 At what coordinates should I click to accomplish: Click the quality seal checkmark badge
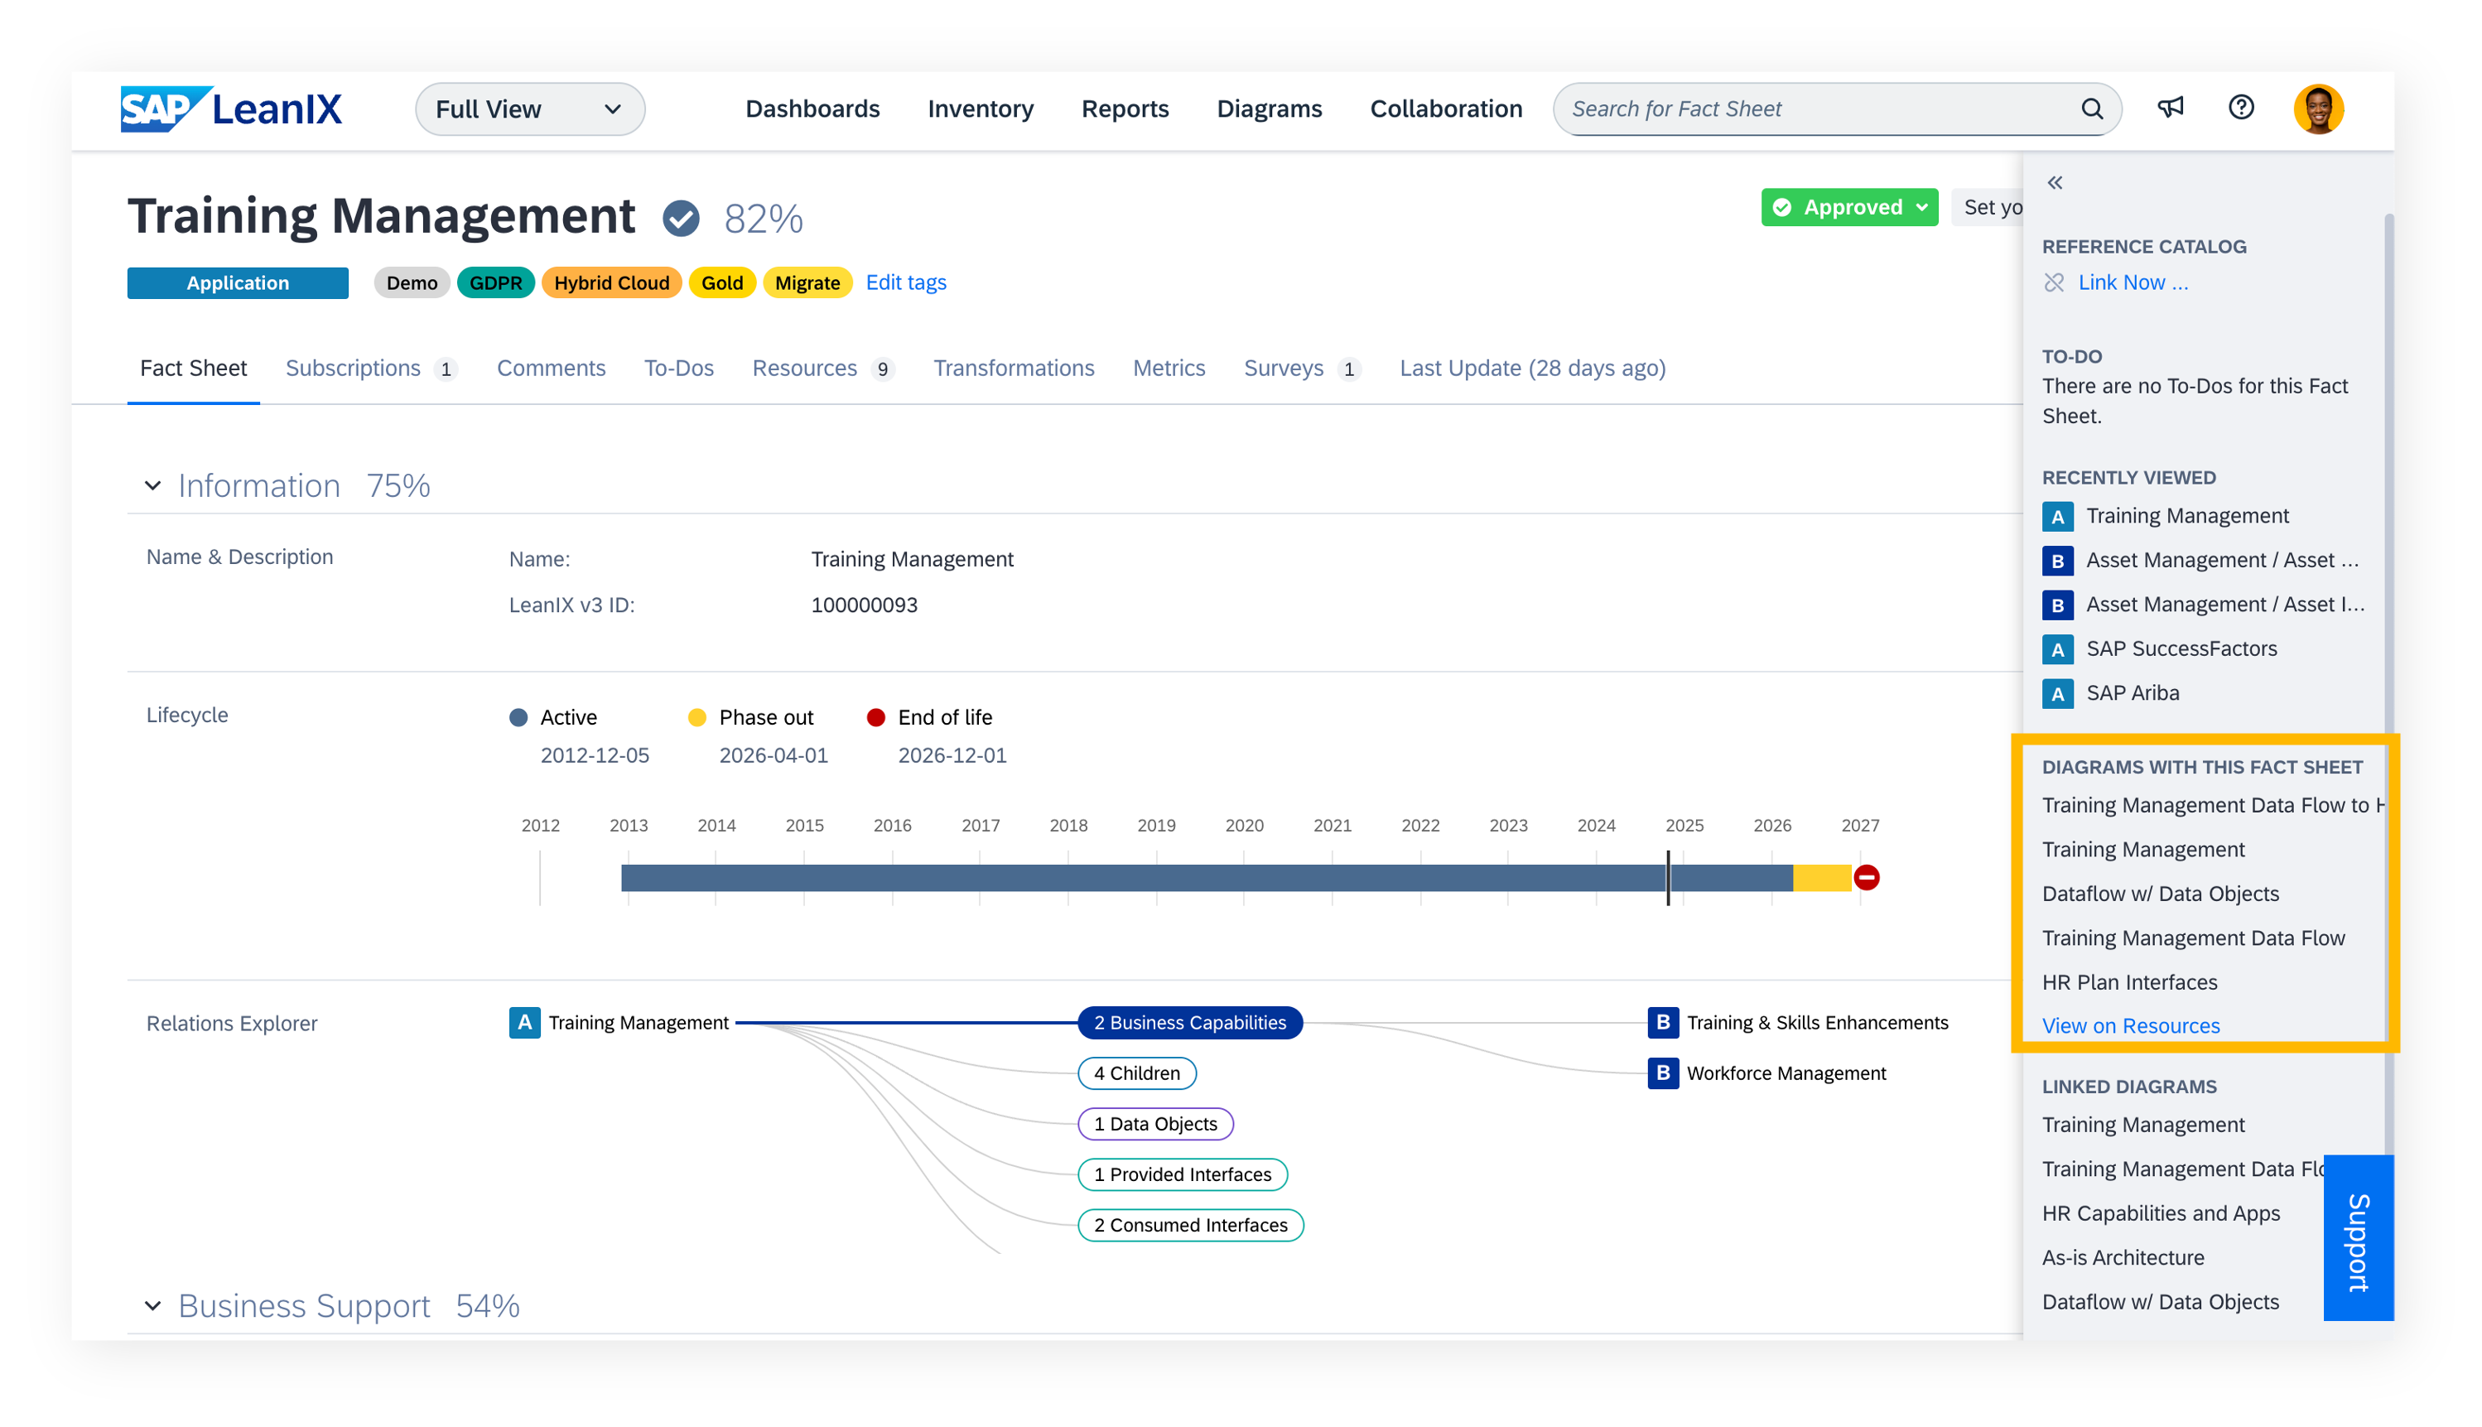pyautogui.click(x=681, y=218)
